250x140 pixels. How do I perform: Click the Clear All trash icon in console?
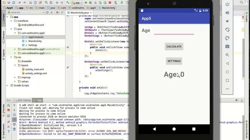[14, 129]
